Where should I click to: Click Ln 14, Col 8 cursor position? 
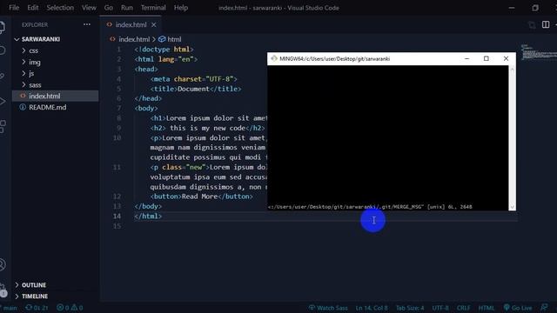click(372, 308)
